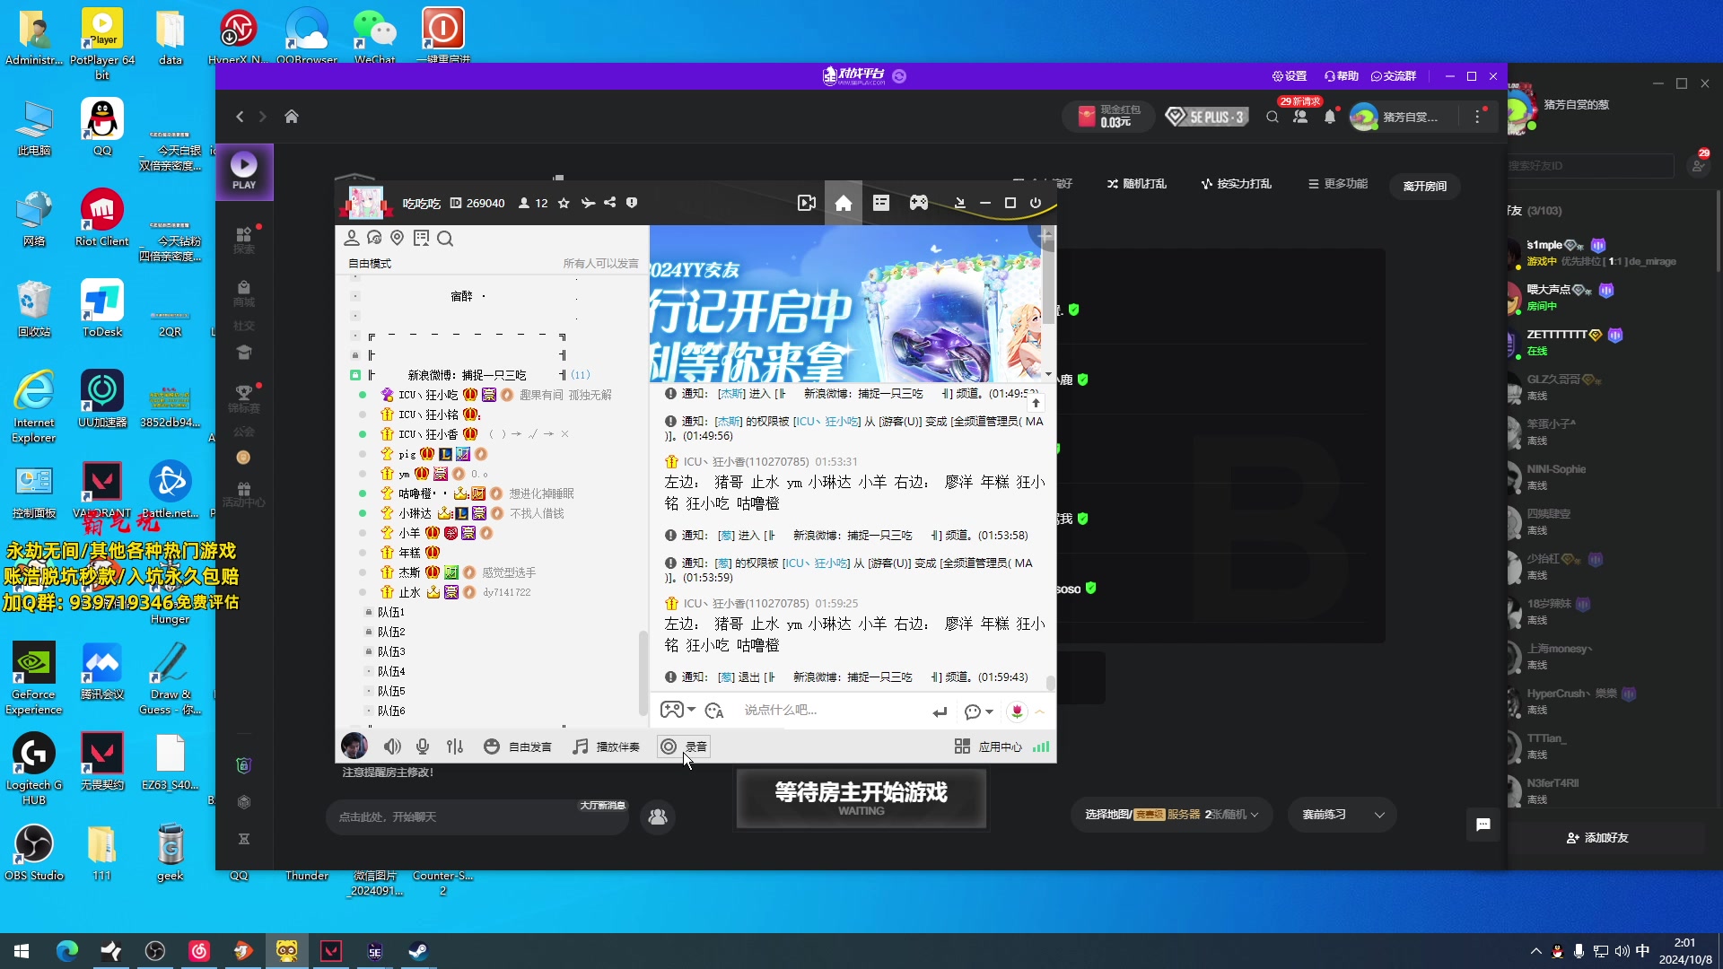Click the group members icon beside room chat

tap(658, 817)
